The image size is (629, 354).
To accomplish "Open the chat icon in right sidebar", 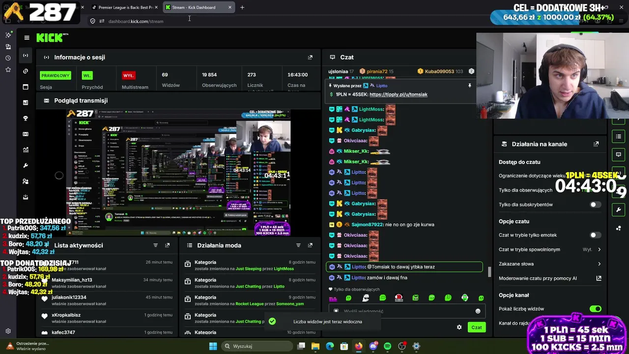I will pyautogui.click(x=618, y=154).
